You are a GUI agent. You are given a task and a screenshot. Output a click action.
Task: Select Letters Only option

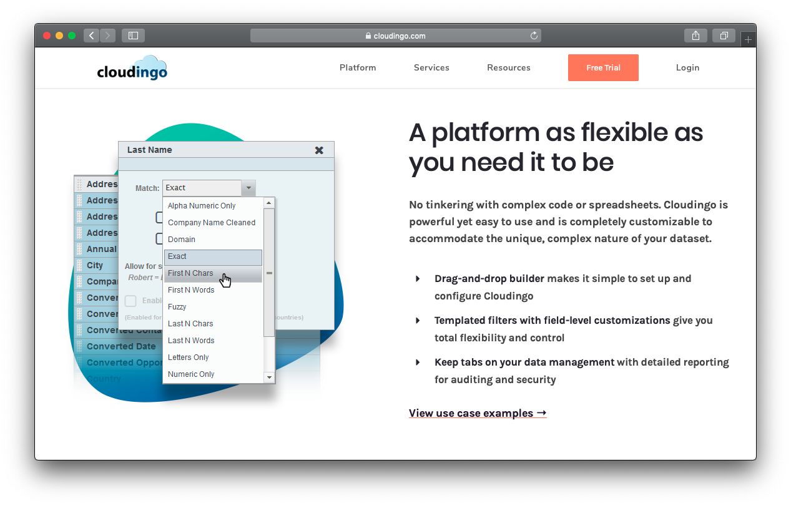click(x=214, y=358)
